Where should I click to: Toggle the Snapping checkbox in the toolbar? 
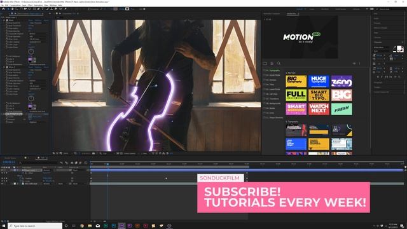coord(89,9)
